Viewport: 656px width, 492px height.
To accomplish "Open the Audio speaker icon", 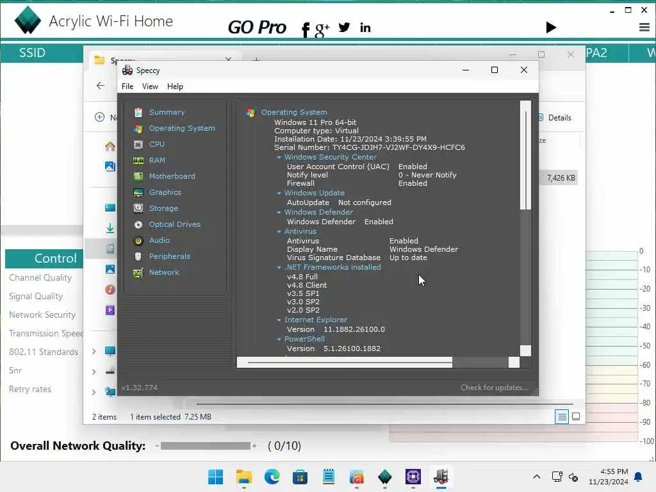I will coord(138,241).
